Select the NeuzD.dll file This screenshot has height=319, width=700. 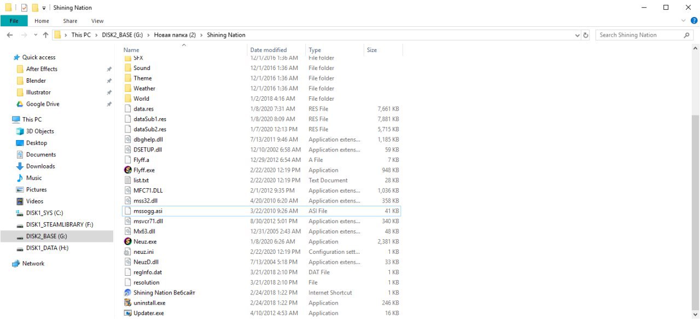[261, 262]
